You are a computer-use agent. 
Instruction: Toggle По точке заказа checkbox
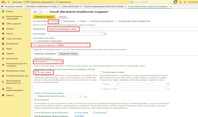(x=35, y=72)
